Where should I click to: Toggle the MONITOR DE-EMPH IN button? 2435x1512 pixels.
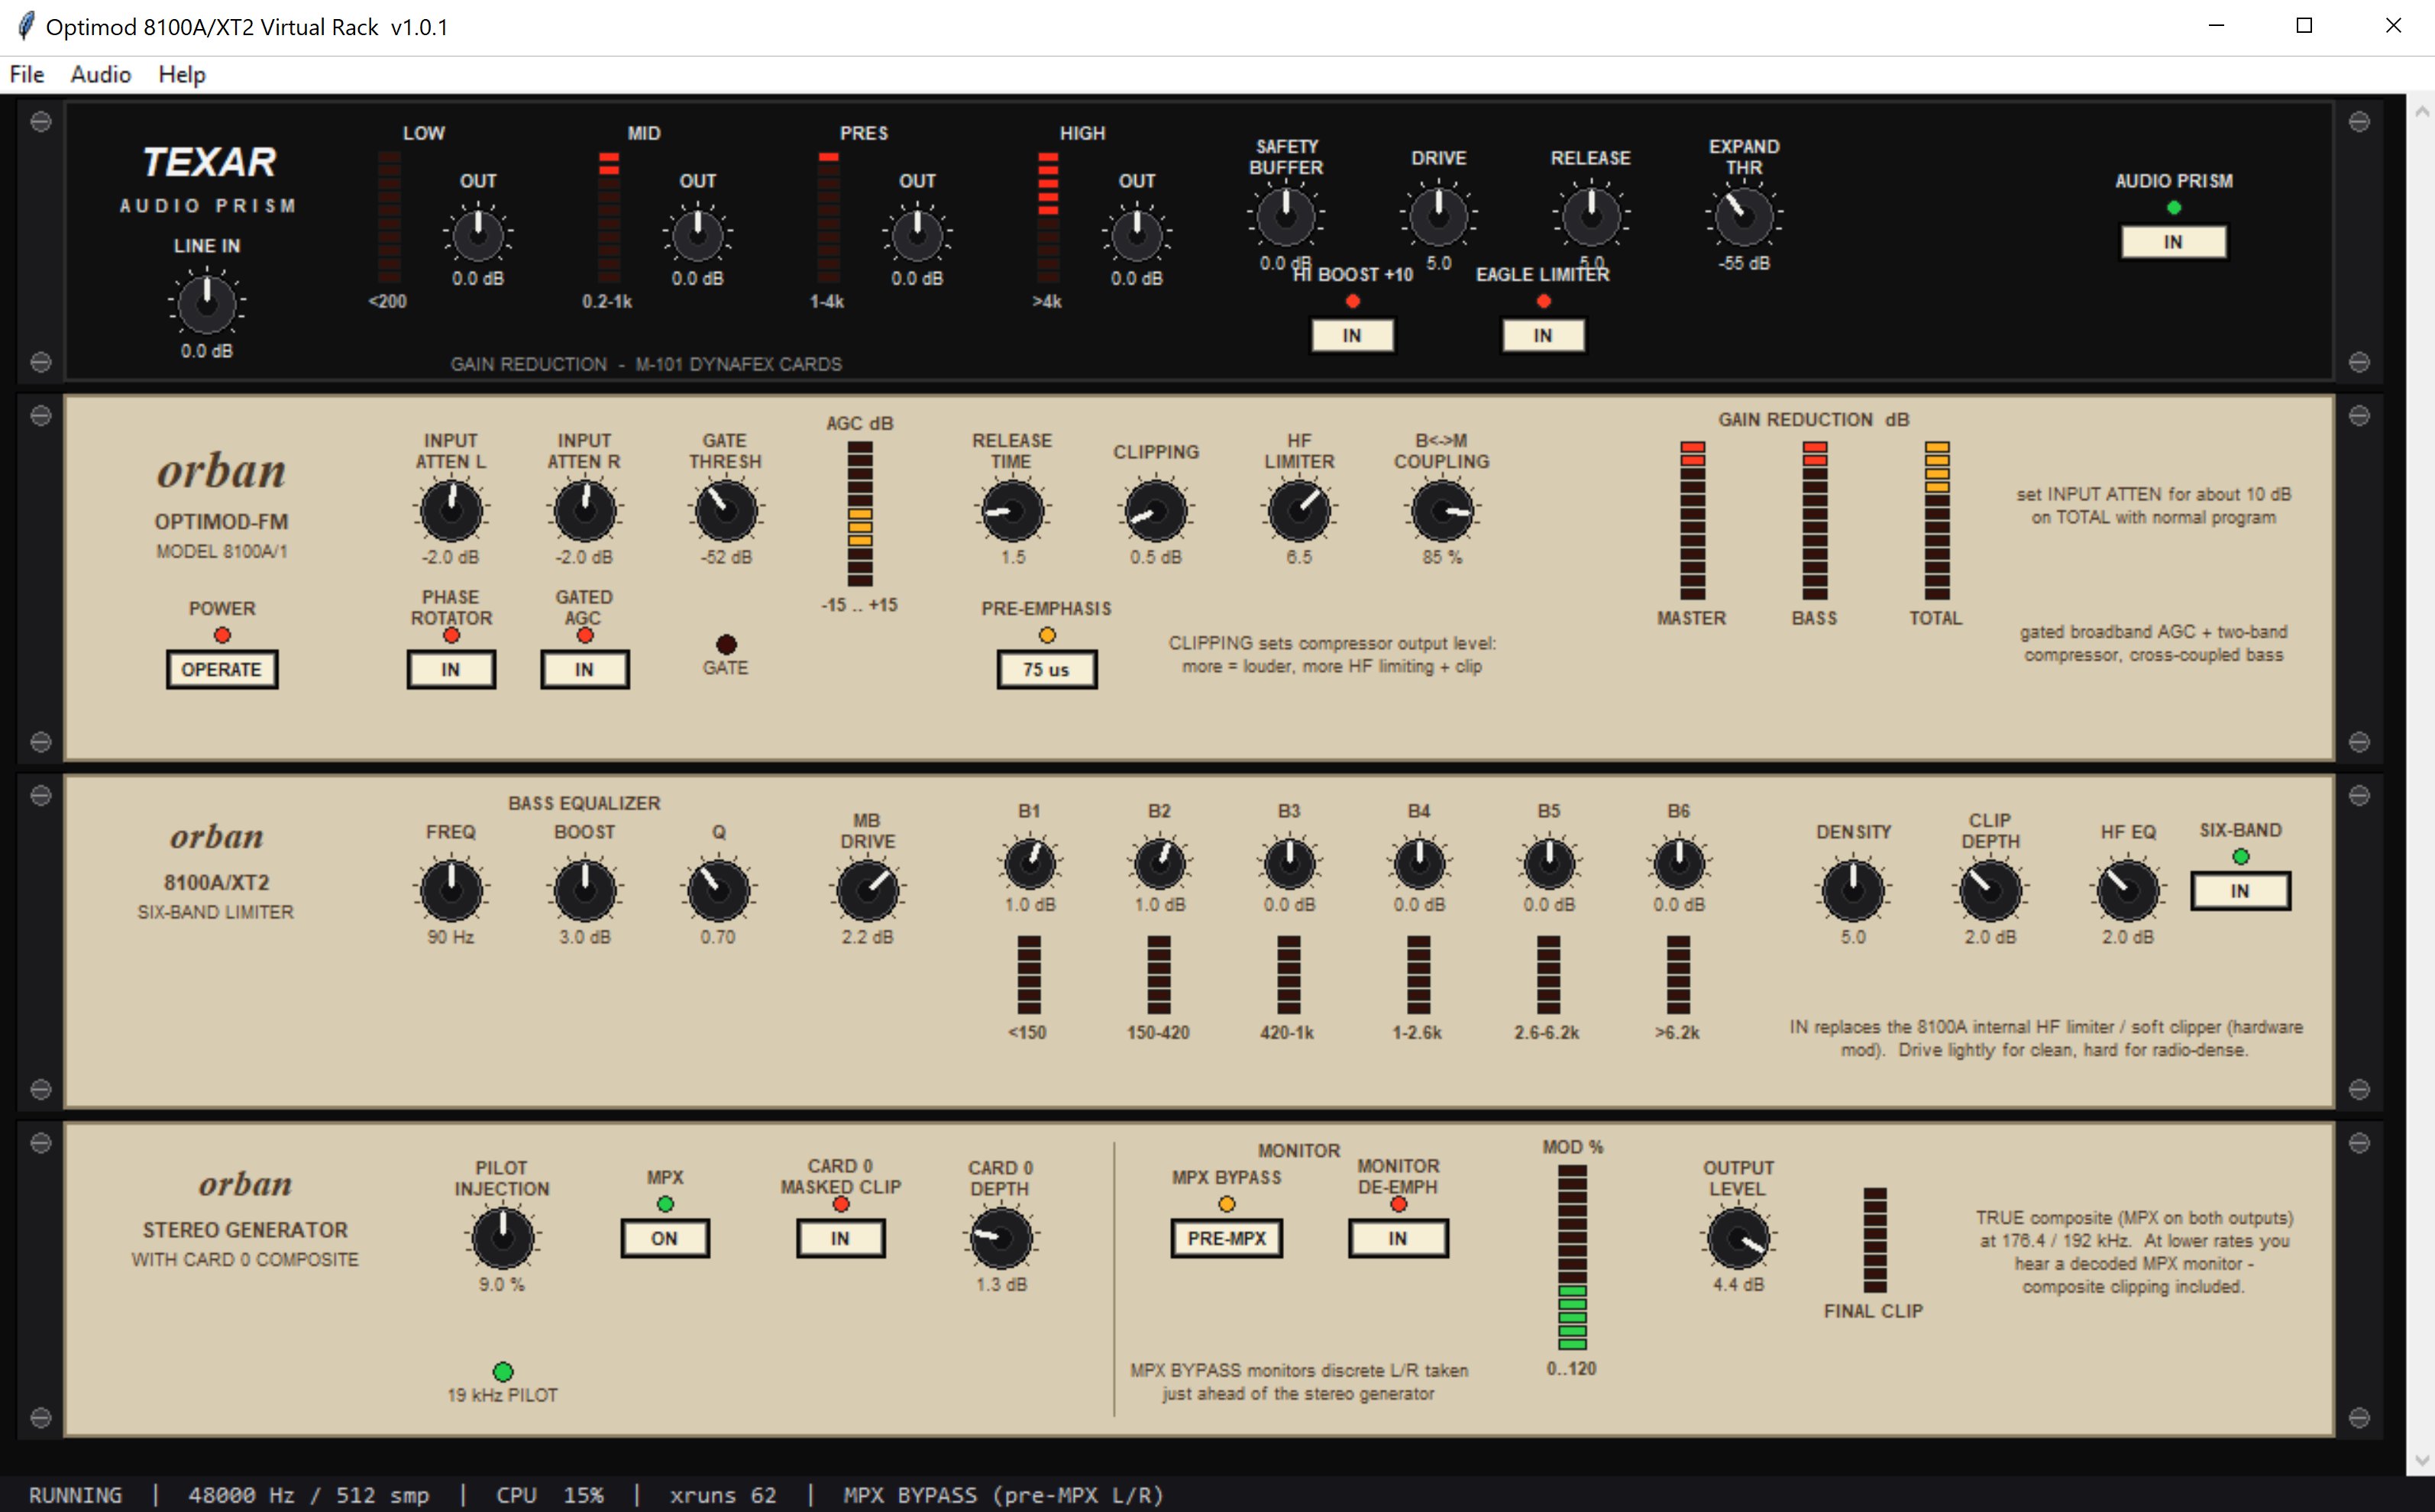[x=1398, y=1238]
